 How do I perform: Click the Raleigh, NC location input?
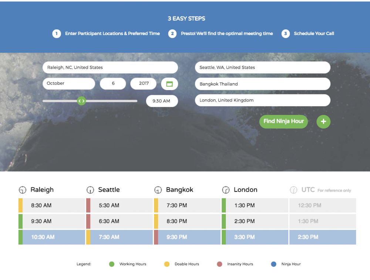110,67
